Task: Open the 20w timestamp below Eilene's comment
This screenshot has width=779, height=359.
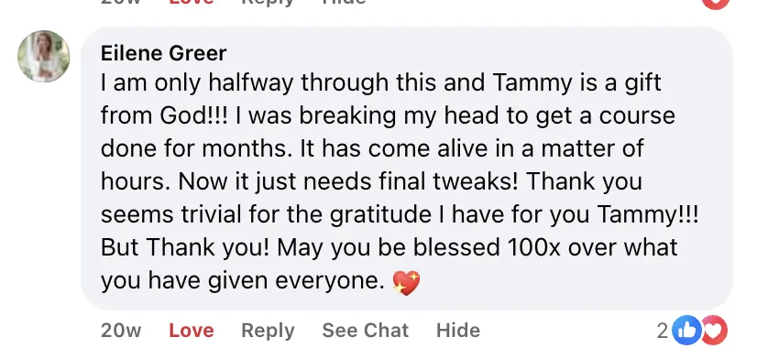Action: tap(121, 331)
